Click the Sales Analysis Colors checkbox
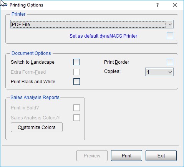The image size is (184, 167). 76,117
